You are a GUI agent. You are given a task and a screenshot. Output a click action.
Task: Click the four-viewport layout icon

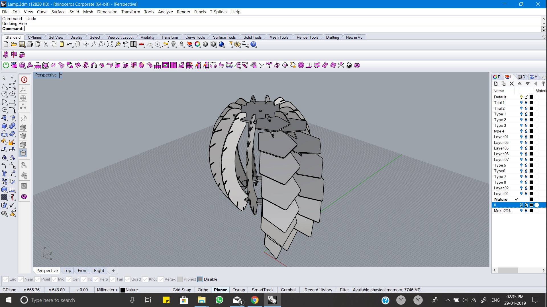click(134, 44)
